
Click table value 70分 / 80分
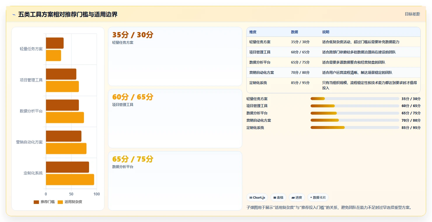point(300,73)
